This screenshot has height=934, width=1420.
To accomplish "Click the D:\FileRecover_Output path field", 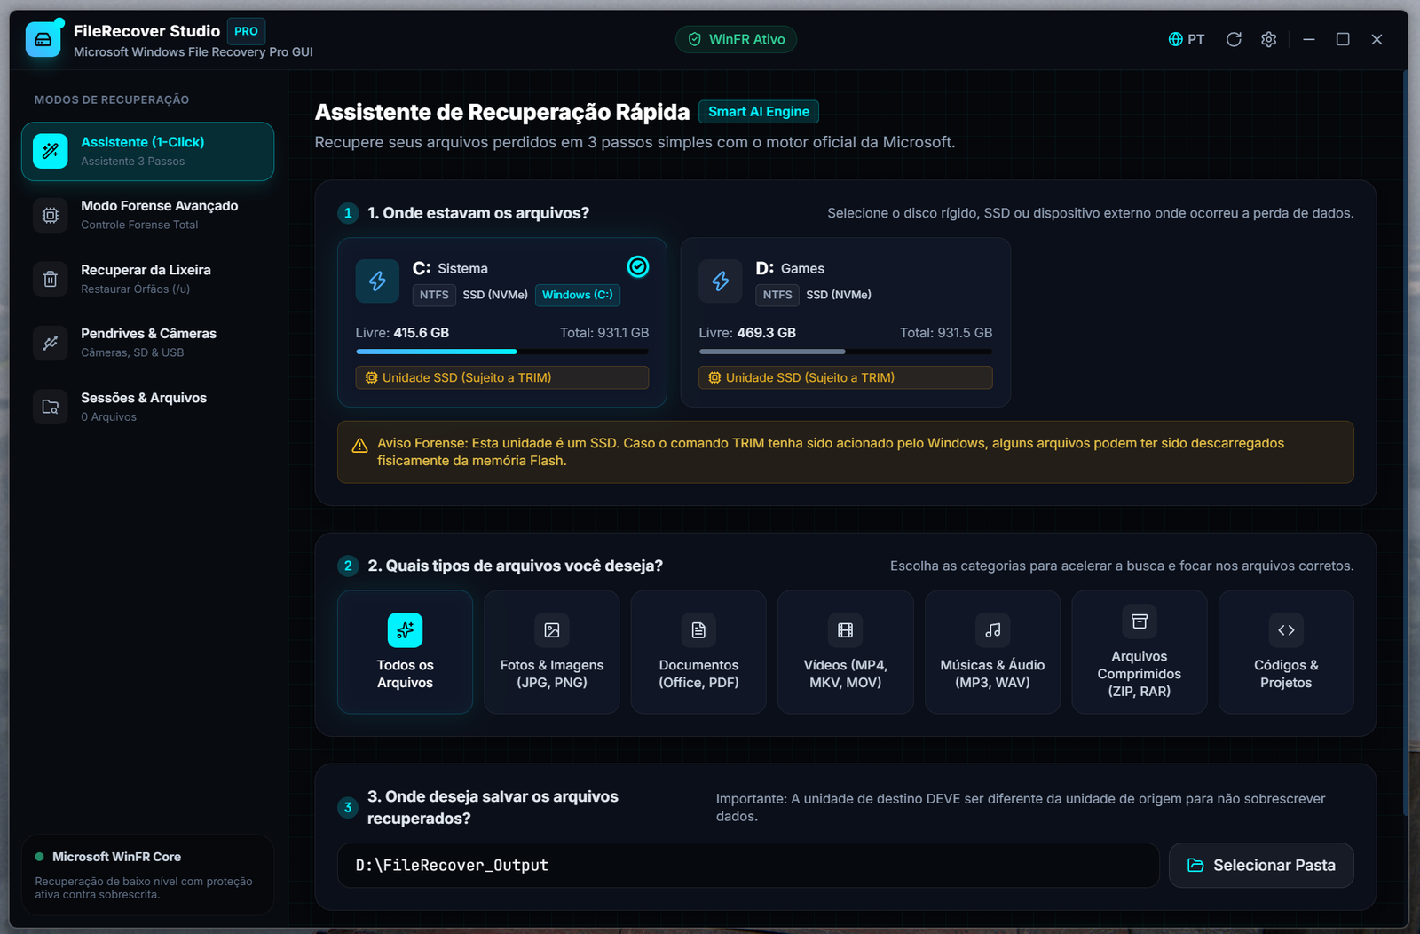I will (x=748, y=865).
